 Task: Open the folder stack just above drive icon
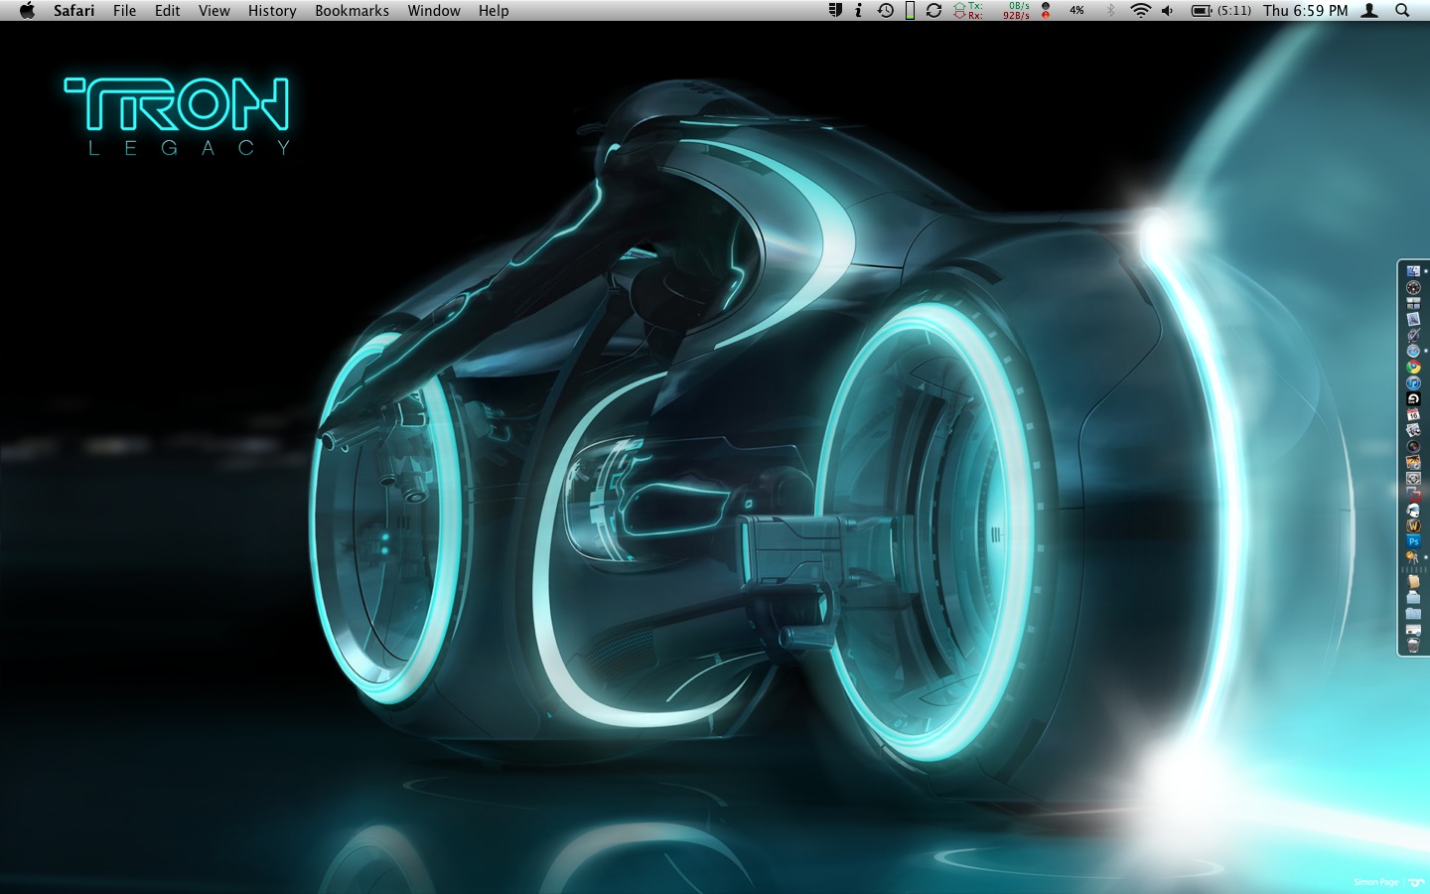[1413, 614]
